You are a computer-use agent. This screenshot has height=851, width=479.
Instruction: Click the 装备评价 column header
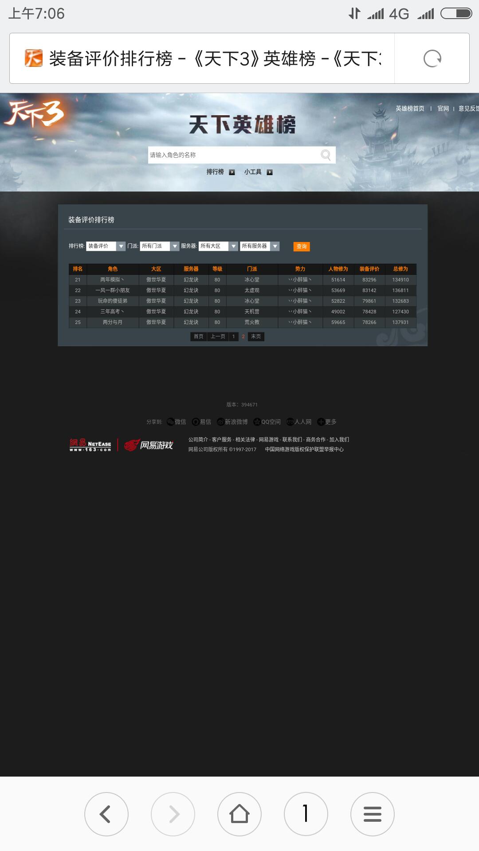point(369,269)
